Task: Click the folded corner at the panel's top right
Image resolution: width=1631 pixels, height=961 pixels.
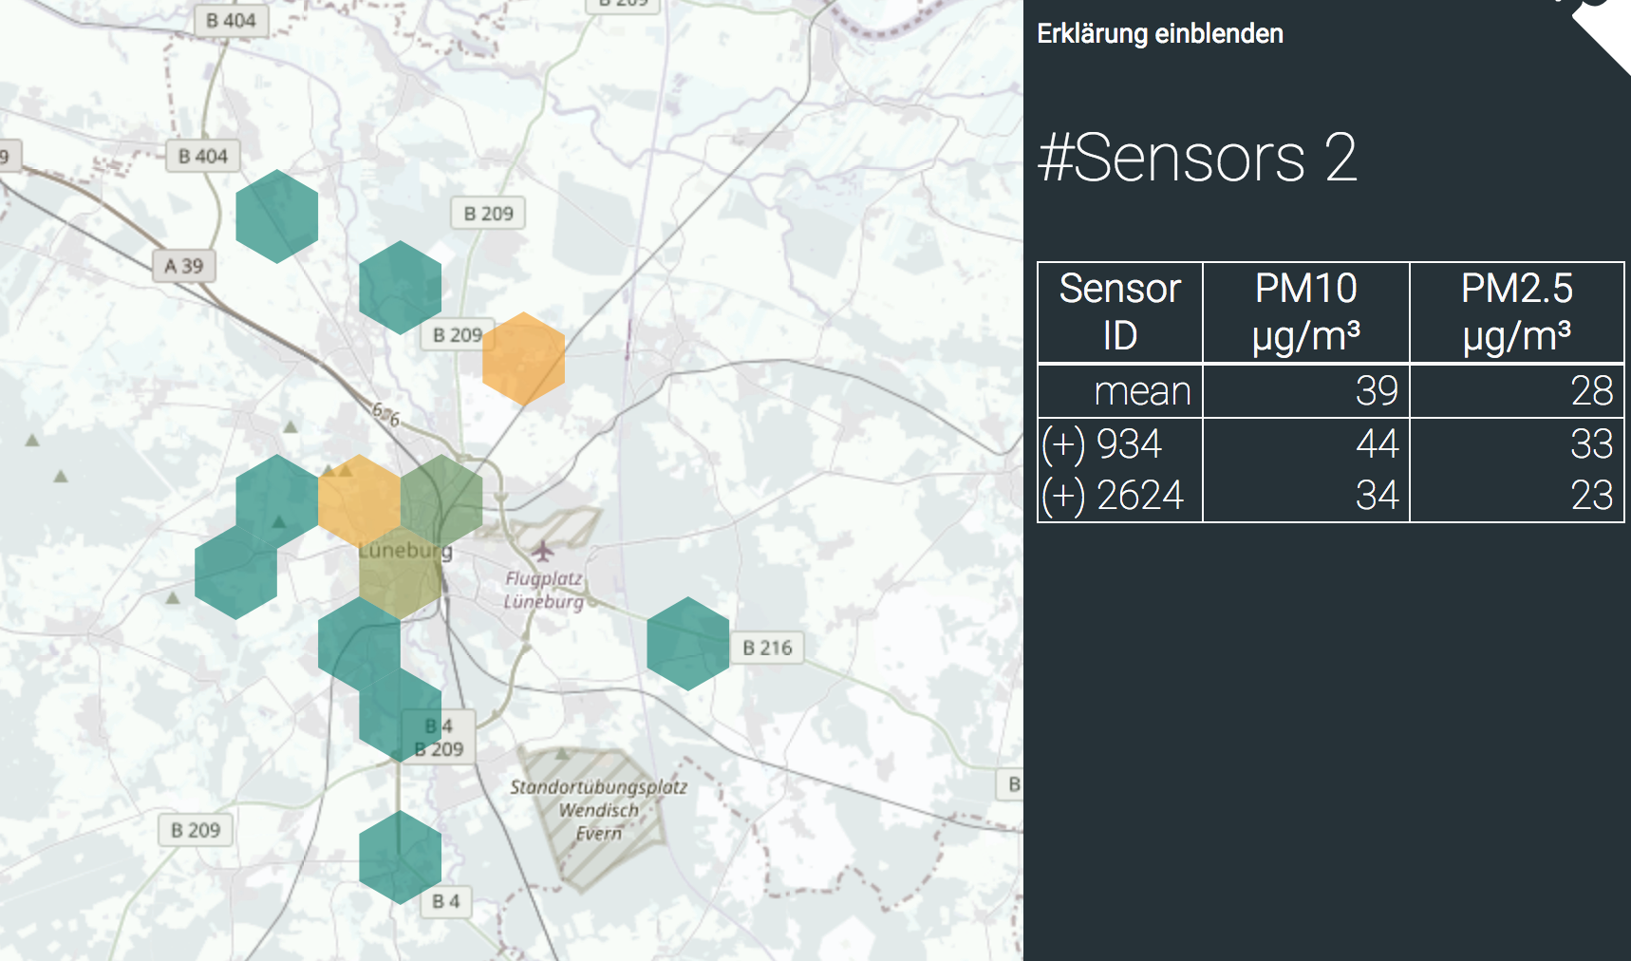Action: pyautogui.click(x=1603, y=28)
